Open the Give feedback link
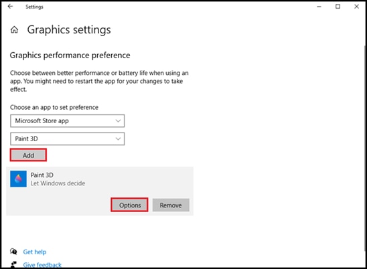 click(42, 265)
